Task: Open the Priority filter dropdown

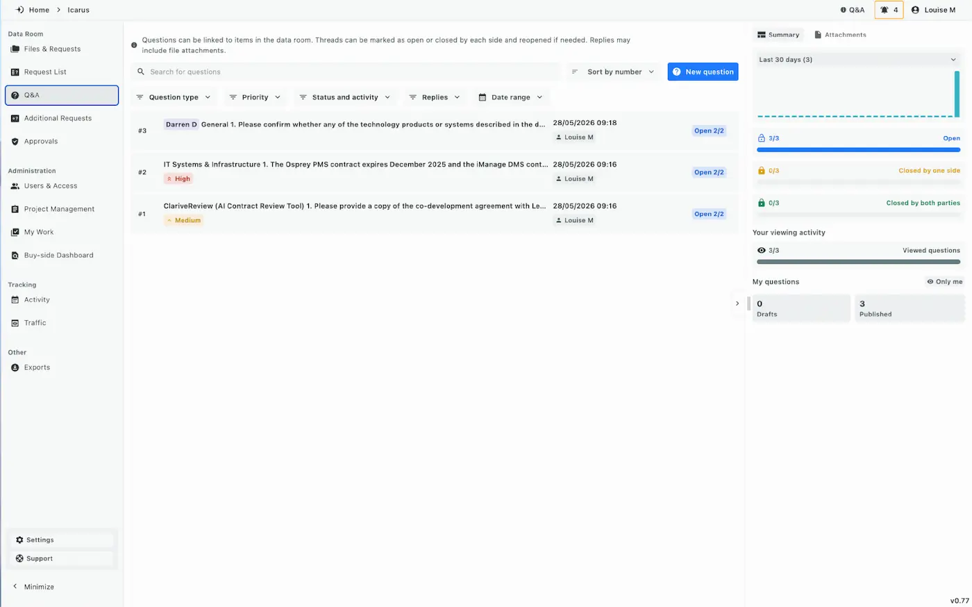Action: (x=255, y=97)
